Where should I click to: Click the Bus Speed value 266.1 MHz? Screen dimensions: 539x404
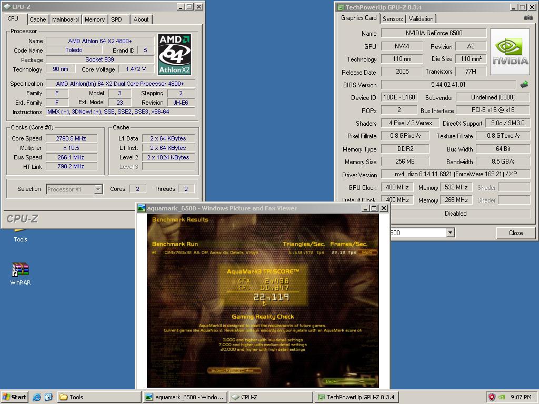click(x=71, y=157)
